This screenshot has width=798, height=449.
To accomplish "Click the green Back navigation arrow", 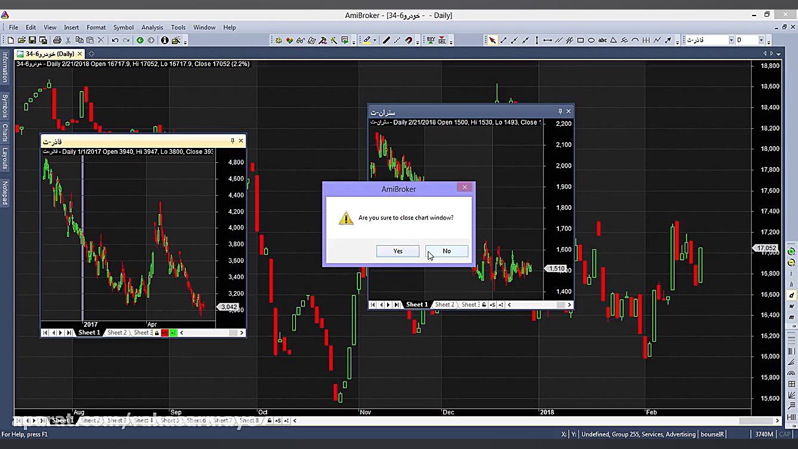I will tap(140, 41).
